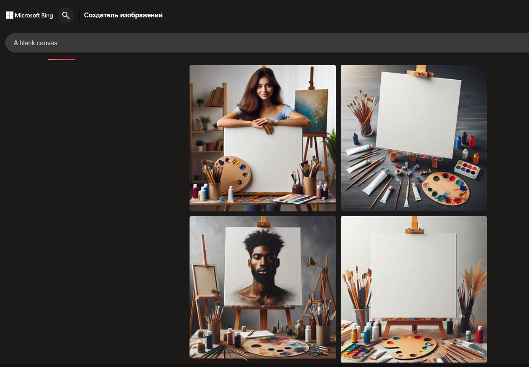Click the Microsoft Bing logo

(x=30, y=15)
